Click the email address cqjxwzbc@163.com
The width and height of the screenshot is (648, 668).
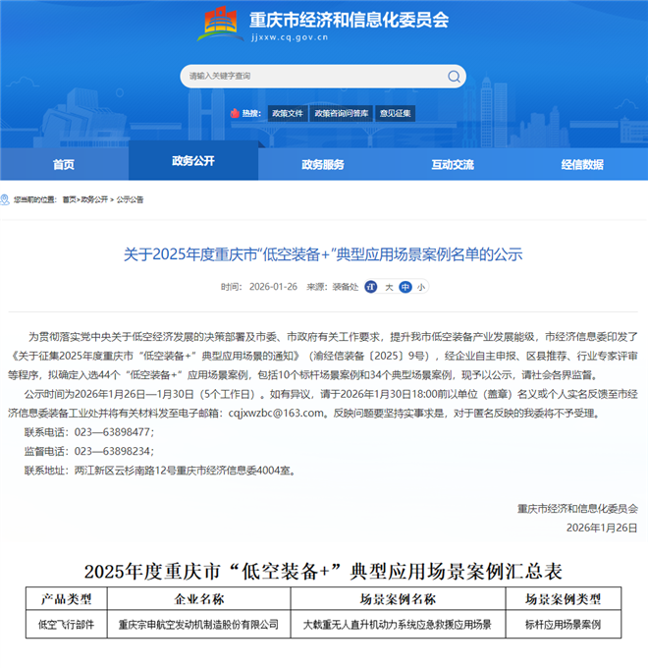[x=276, y=413]
